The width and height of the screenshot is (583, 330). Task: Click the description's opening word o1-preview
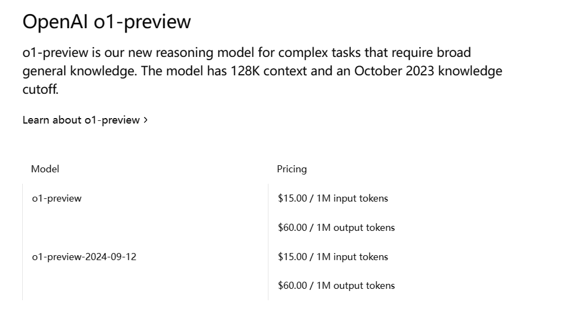(55, 53)
